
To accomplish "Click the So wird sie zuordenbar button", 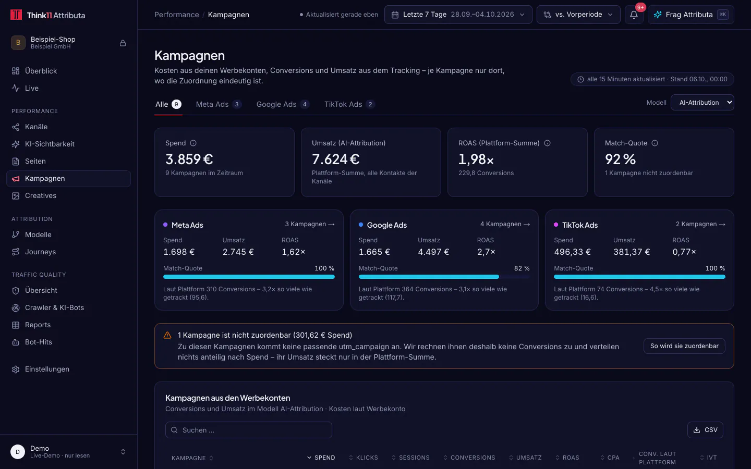I will pyautogui.click(x=684, y=346).
